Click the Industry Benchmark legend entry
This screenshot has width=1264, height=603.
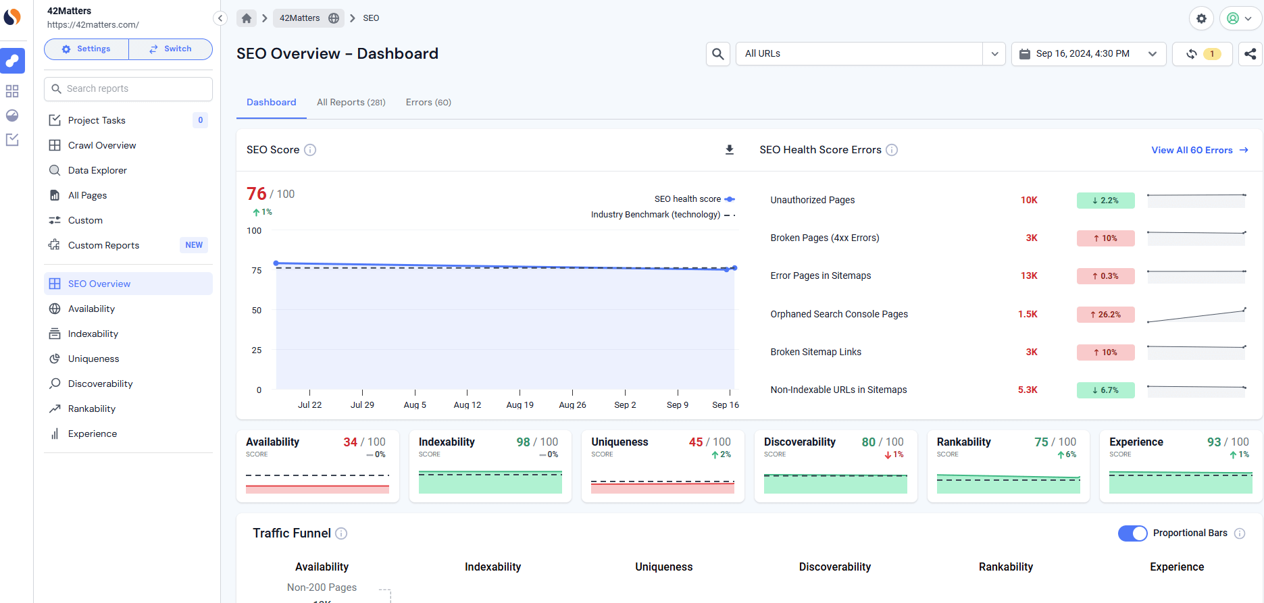[x=663, y=215]
